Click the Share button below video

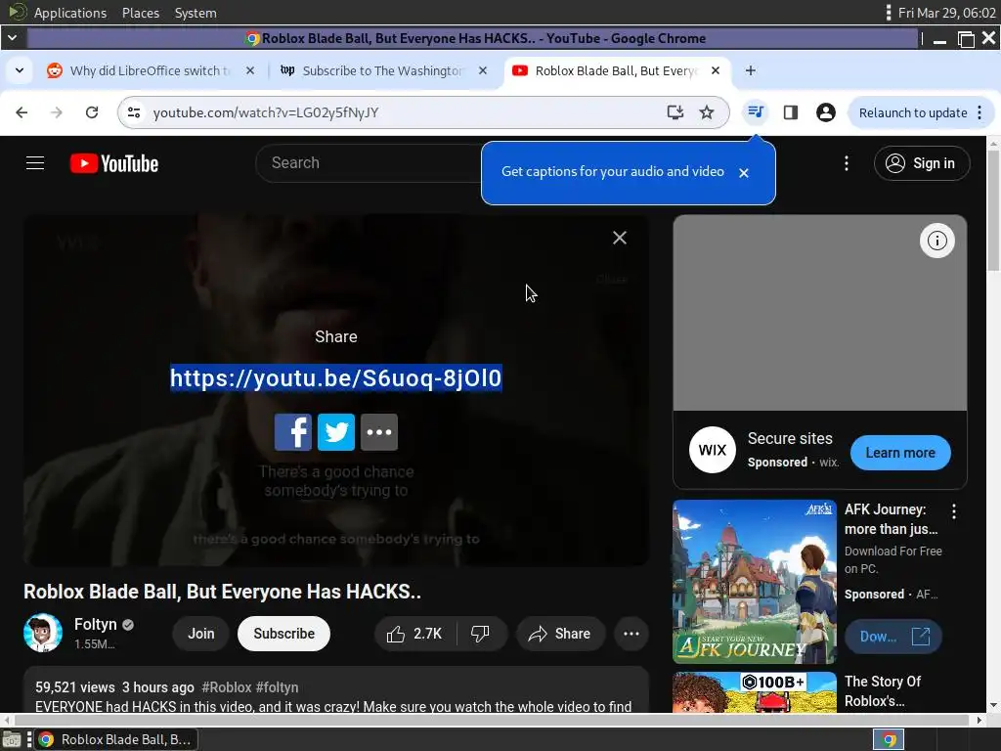coord(560,634)
